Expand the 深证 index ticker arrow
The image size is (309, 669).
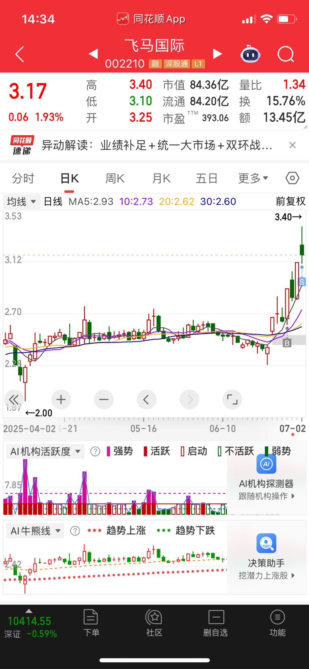[x=29, y=611]
